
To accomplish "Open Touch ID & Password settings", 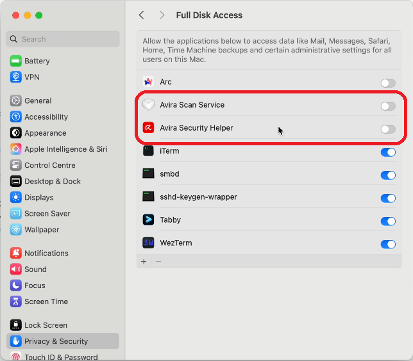I will pyautogui.click(x=63, y=357).
